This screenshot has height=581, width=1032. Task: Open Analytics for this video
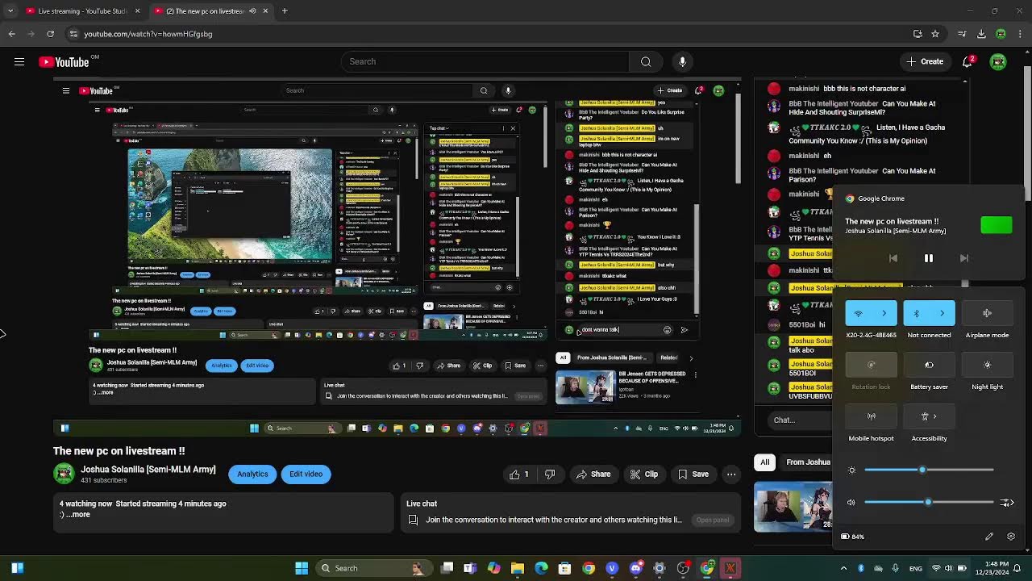[252, 474]
